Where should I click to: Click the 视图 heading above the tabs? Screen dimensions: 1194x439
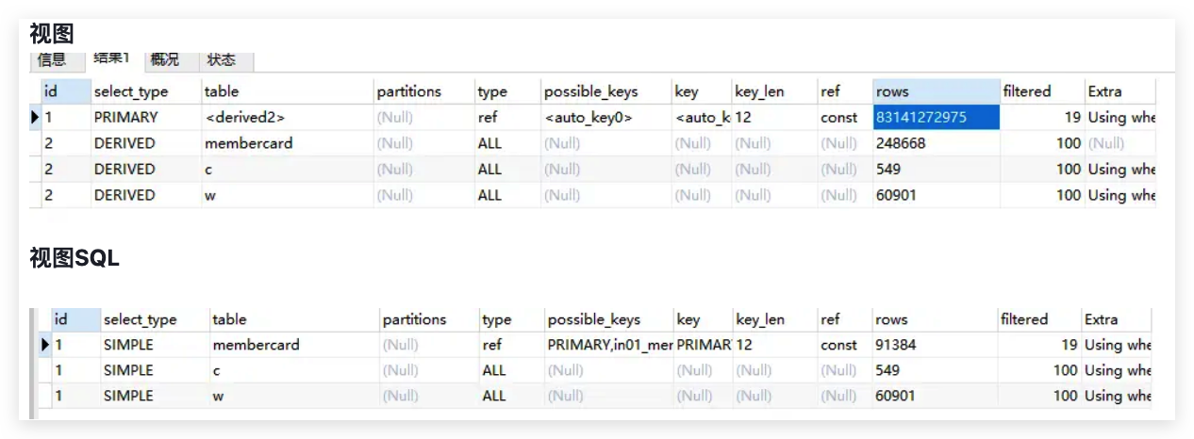coord(52,34)
